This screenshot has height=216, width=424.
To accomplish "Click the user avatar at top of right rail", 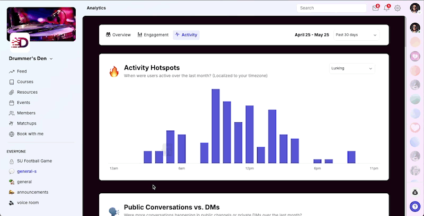I will (x=415, y=28).
